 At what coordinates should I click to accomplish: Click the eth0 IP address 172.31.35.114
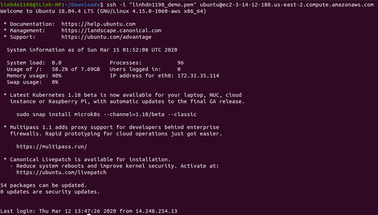[x=198, y=76]
